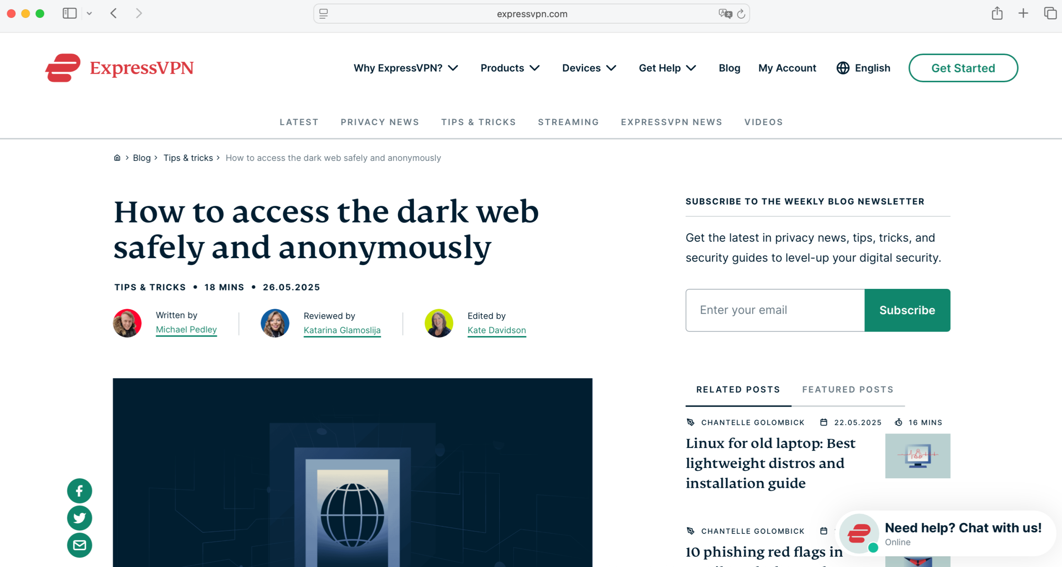Screen dimensions: 1062x567
Task: Share article via Facebook icon
Action: (x=80, y=491)
